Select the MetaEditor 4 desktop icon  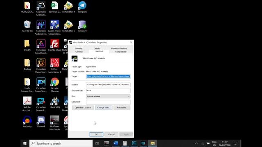tap(68, 7)
